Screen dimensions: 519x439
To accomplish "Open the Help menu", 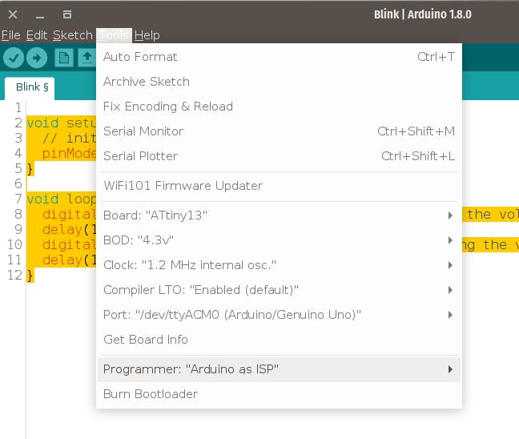I will point(147,35).
